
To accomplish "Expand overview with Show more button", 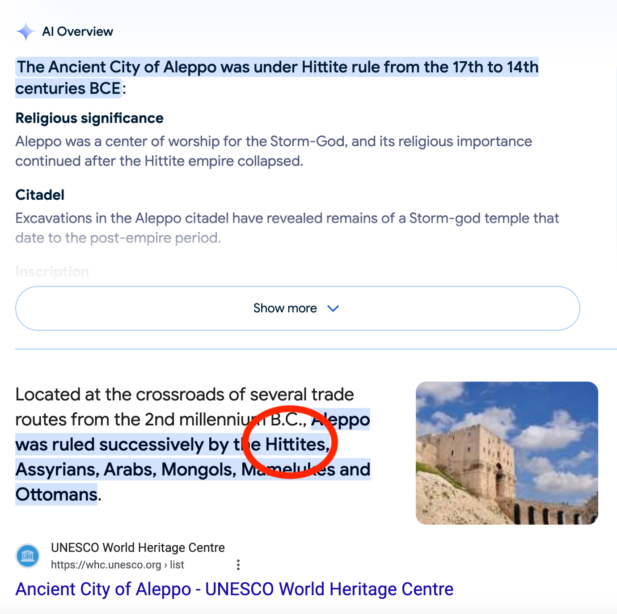I will [x=298, y=308].
